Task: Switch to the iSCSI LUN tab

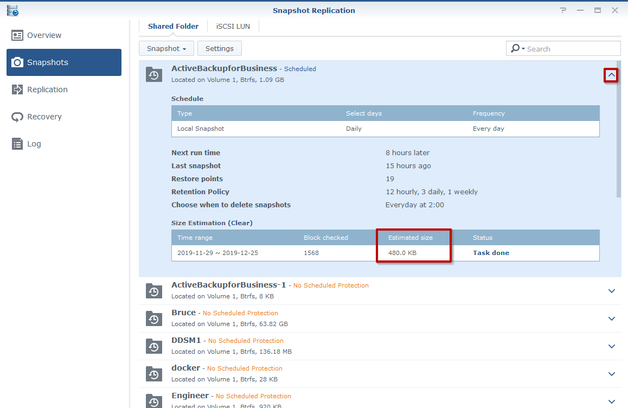Action: (233, 26)
